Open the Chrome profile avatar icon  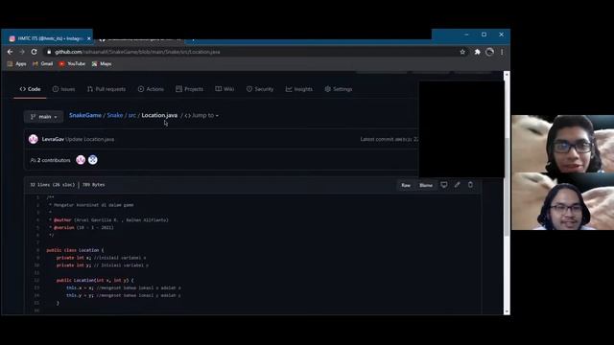[x=489, y=52]
